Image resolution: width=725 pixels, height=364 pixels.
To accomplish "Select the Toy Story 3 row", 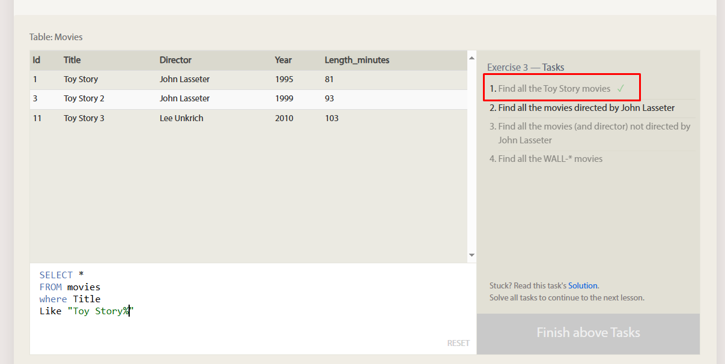I will (x=249, y=118).
